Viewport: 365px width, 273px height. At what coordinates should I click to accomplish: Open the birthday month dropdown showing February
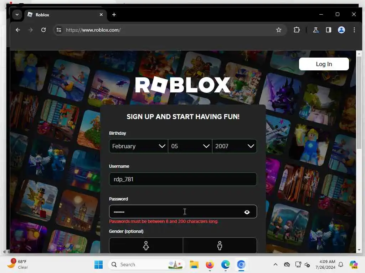pos(139,146)
